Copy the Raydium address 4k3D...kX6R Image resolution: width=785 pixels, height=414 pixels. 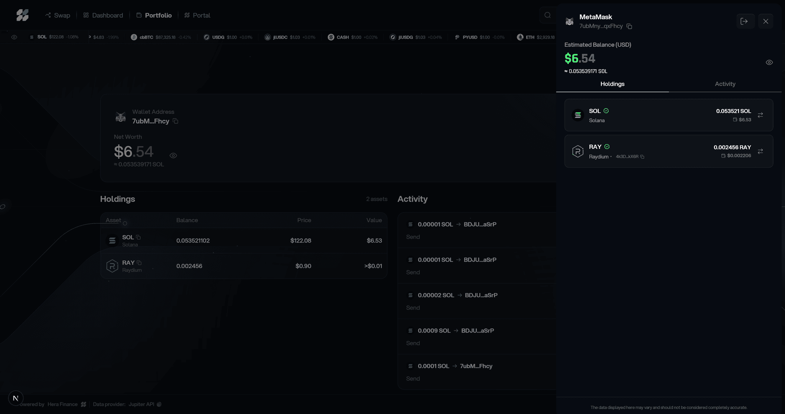(642, 157)
